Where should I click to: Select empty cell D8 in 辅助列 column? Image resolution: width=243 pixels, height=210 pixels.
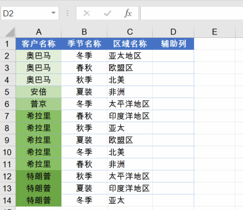tap(173, 128)
